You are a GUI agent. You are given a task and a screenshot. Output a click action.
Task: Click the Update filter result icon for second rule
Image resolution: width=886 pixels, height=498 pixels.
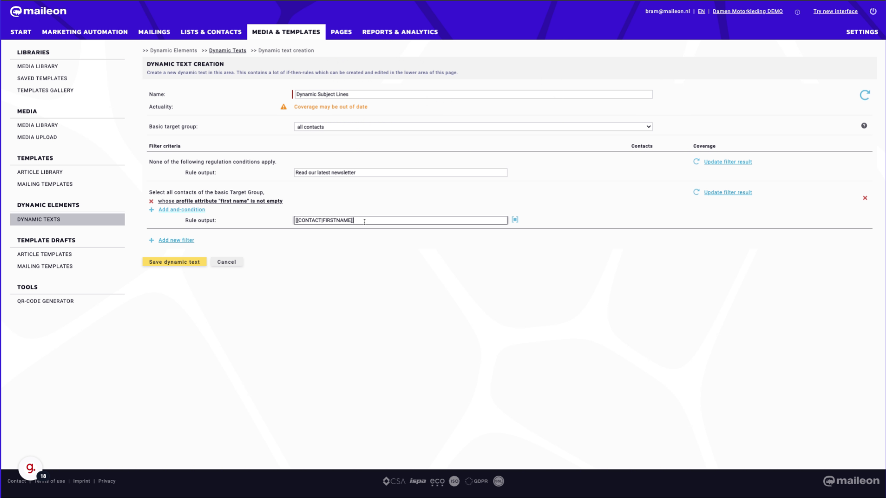click(x=696, y=191)
